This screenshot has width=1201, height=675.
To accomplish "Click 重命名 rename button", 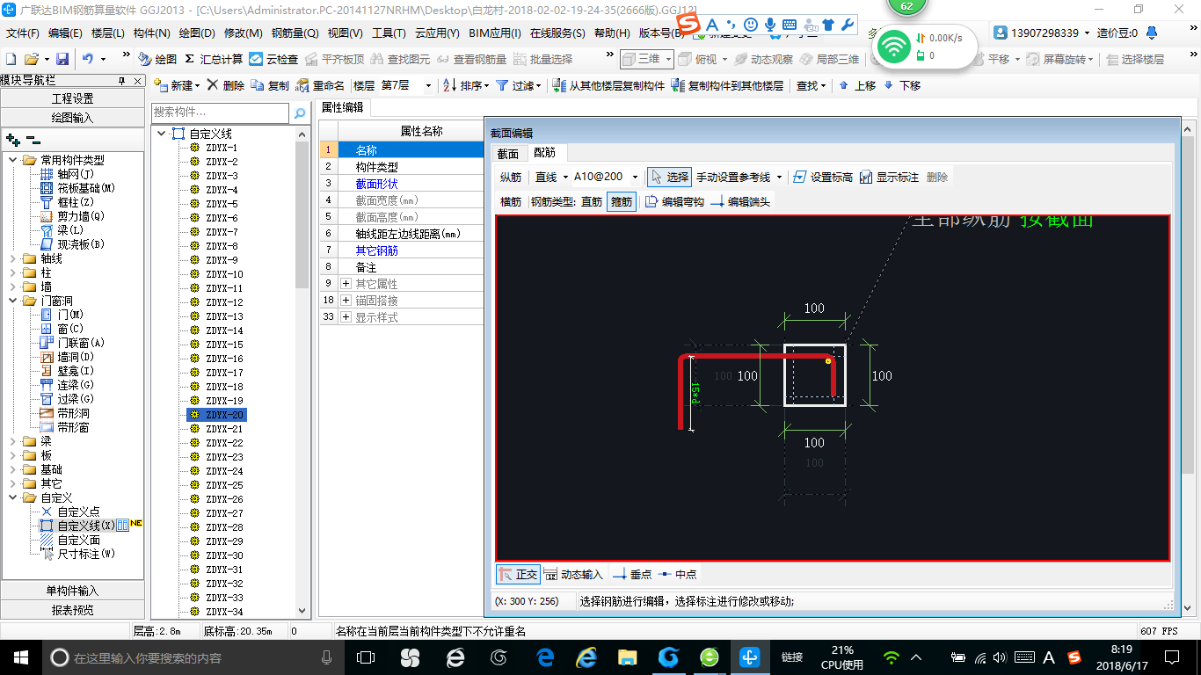I will [x=320, y=85].
